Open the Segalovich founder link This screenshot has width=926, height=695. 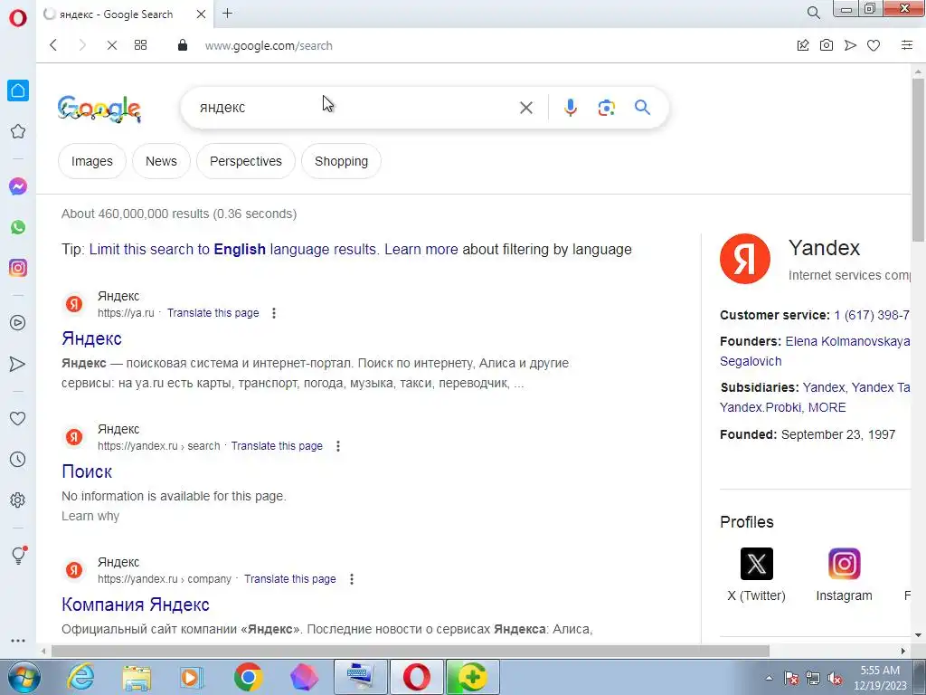click(751, 361)
